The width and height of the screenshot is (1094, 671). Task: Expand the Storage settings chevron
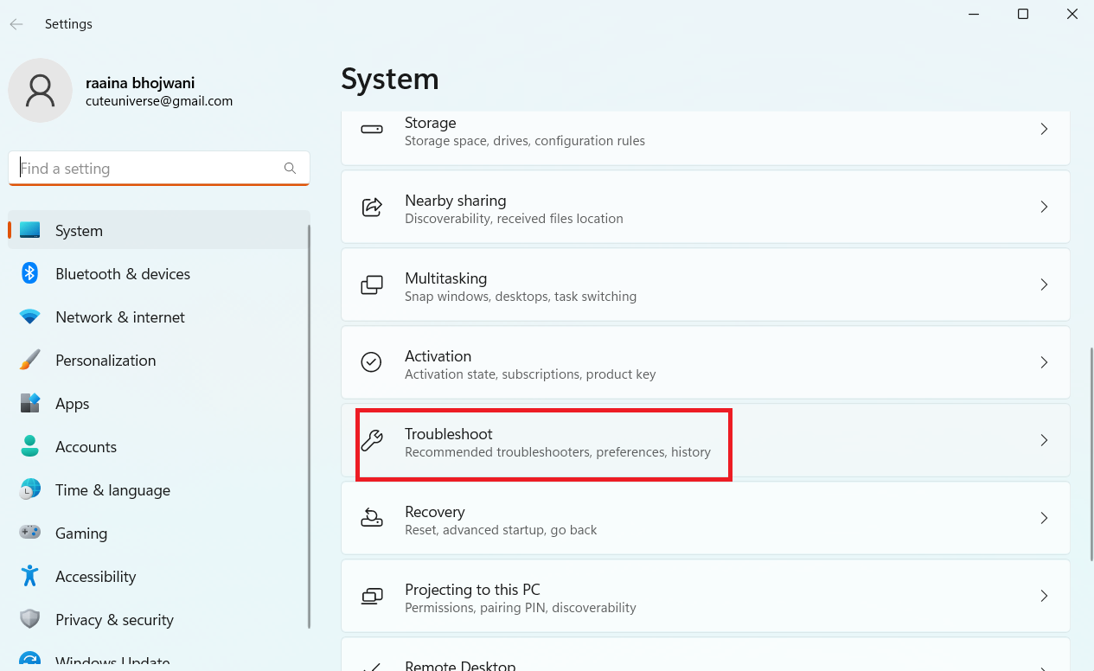pyautogui.click(x=1044, y=130)
